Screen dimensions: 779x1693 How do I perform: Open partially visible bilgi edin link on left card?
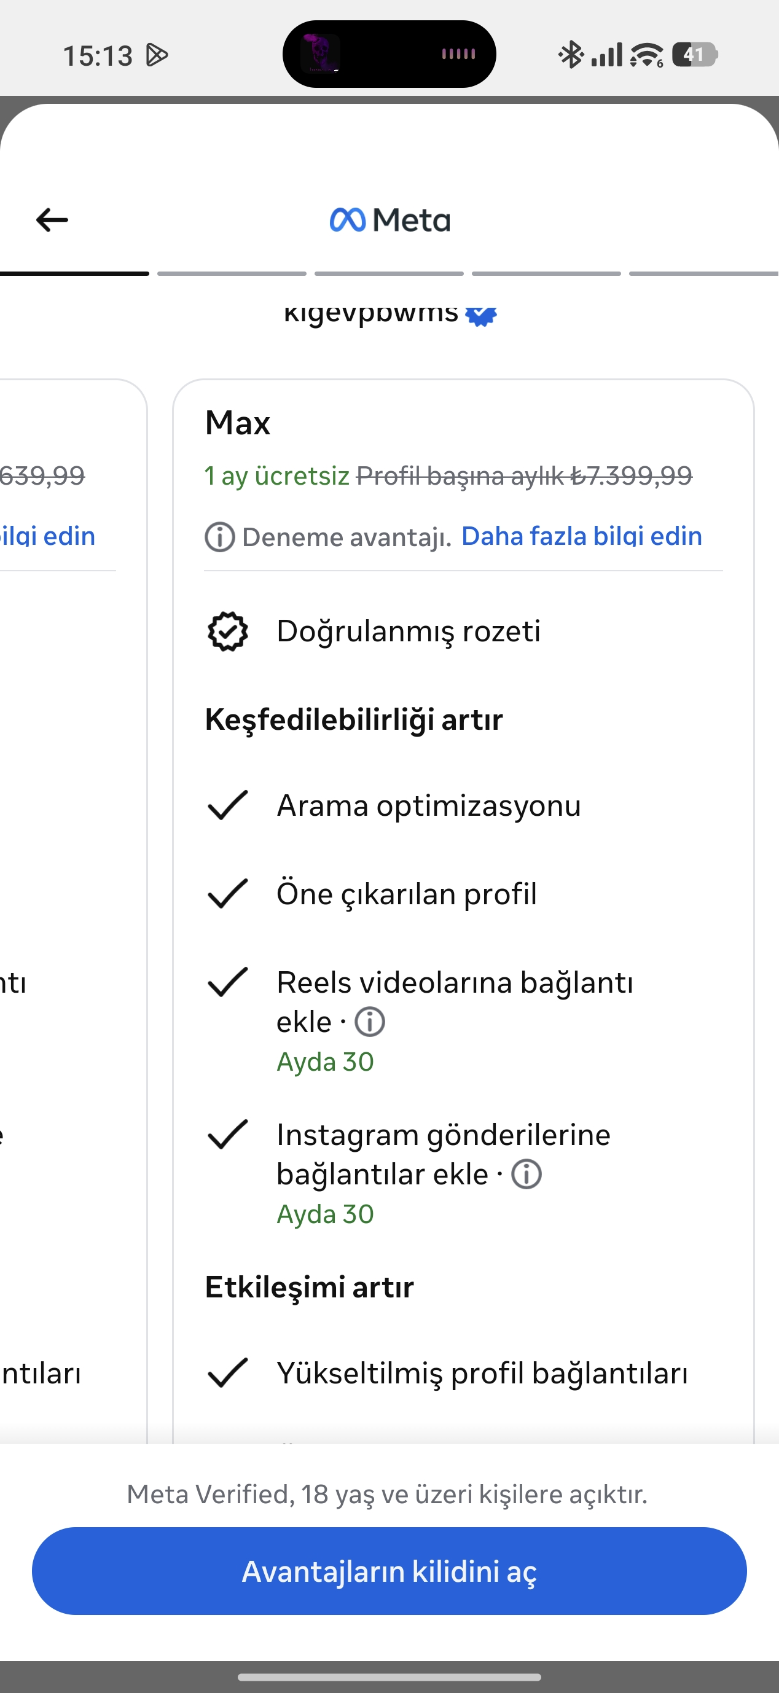coord(47,536)
